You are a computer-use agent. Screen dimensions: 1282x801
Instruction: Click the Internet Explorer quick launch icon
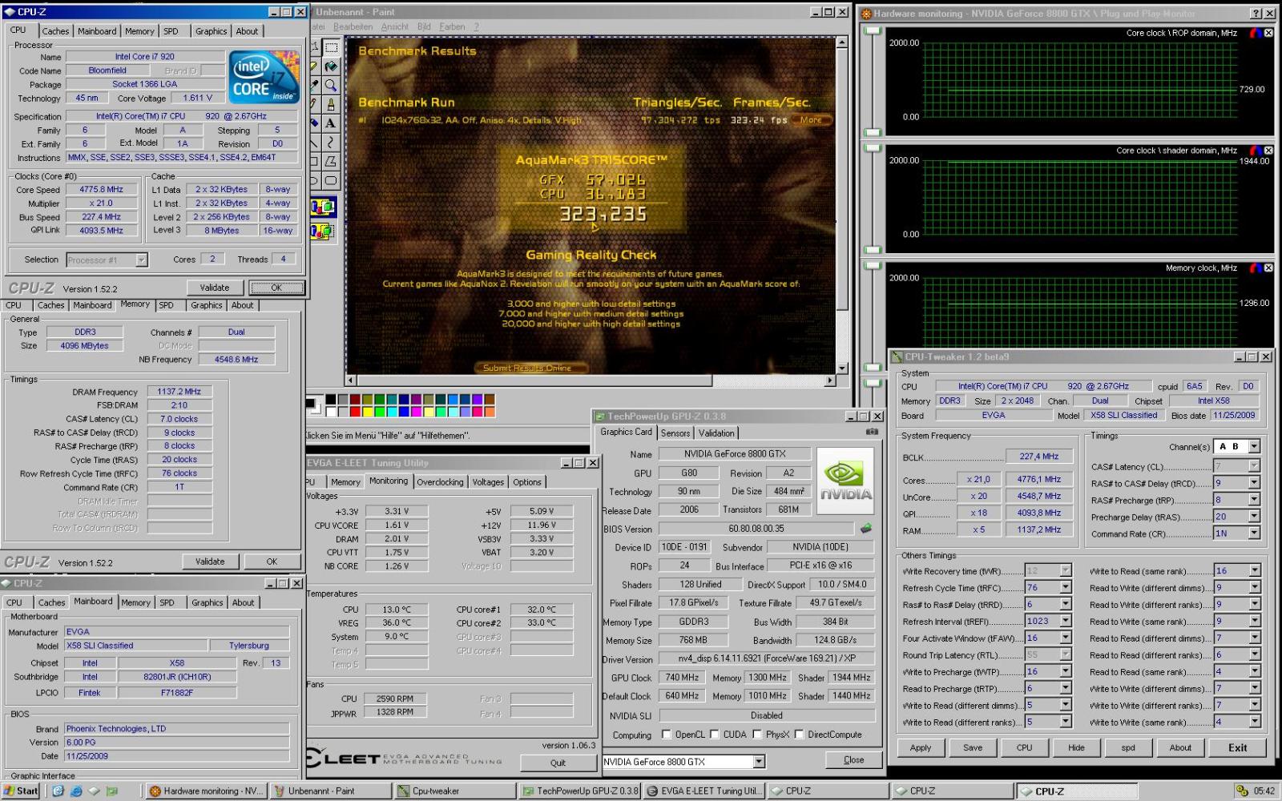click(x=75, y=791)
